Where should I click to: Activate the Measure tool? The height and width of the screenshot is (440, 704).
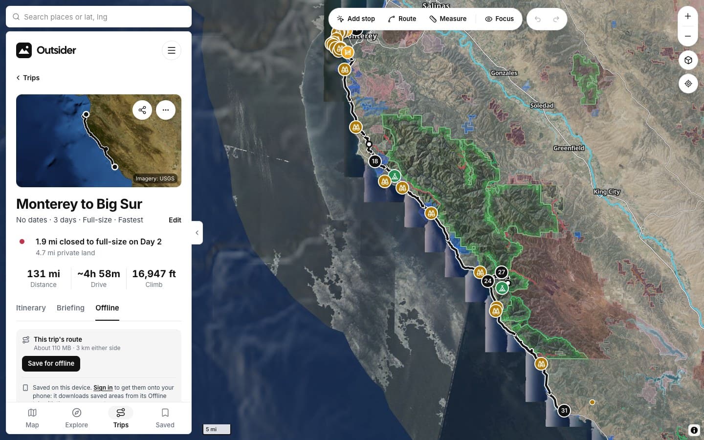448,19
